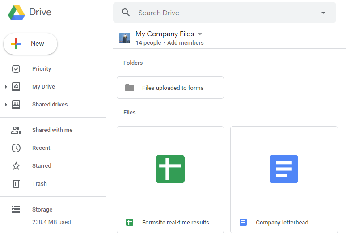Click the Add members link
Viewport: 346px width, 237px height.
tap(185, 43)
